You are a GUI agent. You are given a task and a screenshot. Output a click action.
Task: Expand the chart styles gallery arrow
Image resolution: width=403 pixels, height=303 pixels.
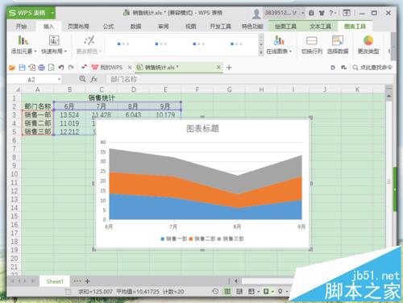[260, 52]
